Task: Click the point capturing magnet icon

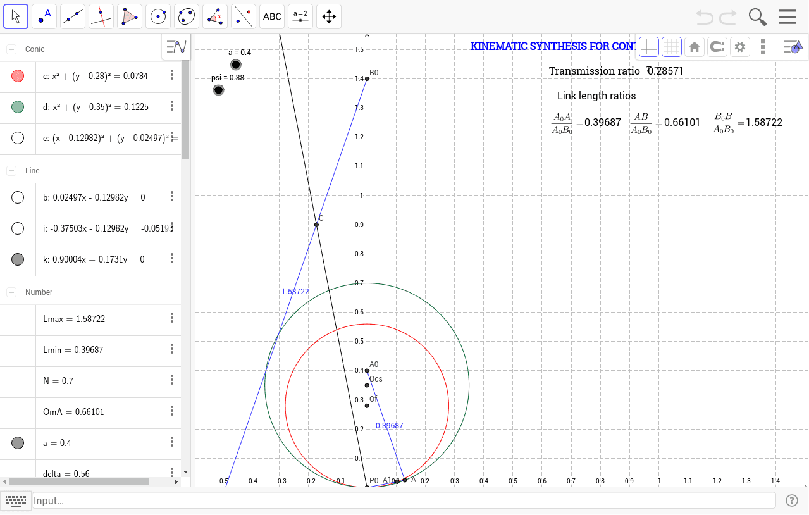Action: (717, 47)
